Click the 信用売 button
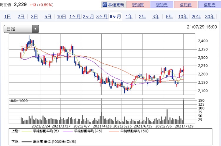The width and height of the screenshot is (221, 146). point(210,5)
